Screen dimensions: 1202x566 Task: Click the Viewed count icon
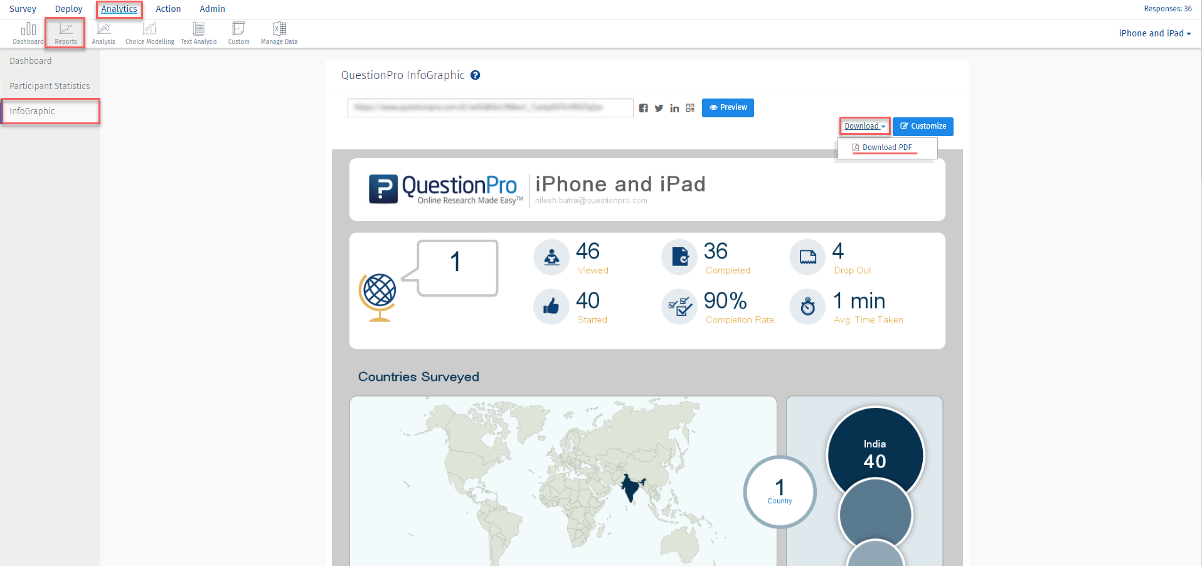[x=551, y=257]
